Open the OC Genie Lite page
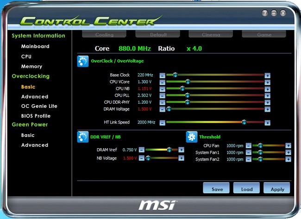 [39, 106]
